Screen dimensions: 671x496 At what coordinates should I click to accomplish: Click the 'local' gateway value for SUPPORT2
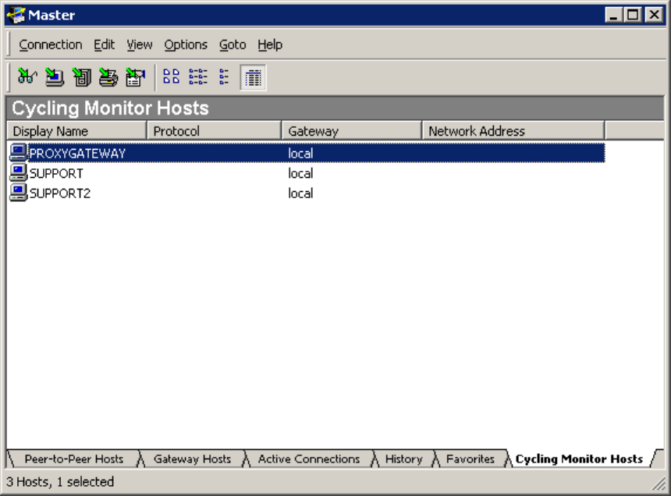300,193
